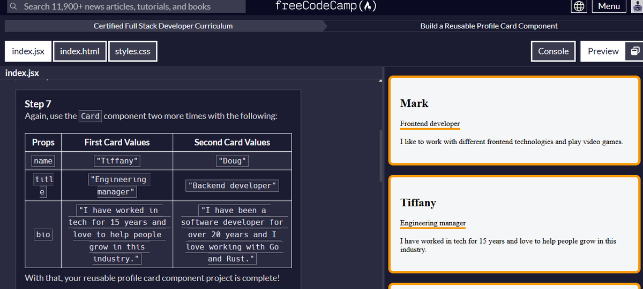Click the "Backend developer" table value
The width and height of the screenshot is (643, 289).
pyautogui.click(x=232, y=185)
